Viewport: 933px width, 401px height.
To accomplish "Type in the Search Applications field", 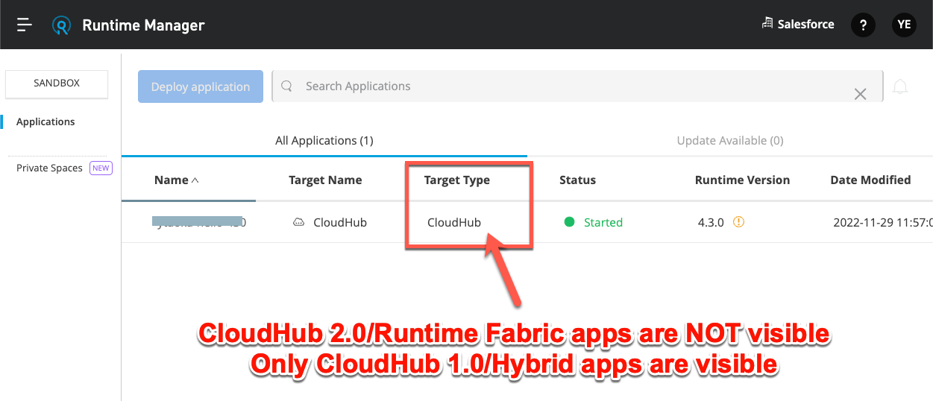I will 567,86.
